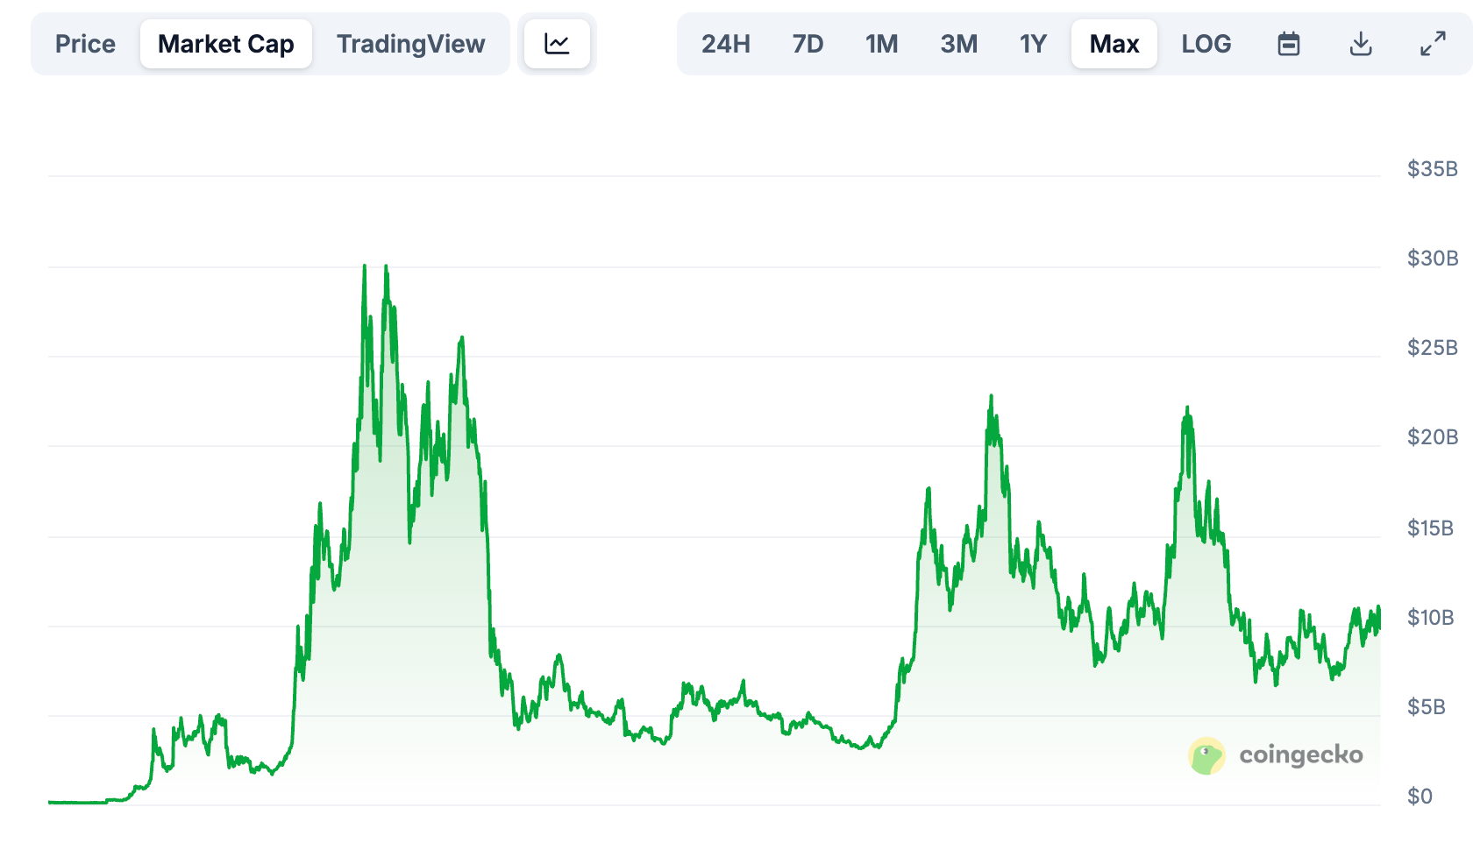This screenshot has height=843, width=1473.
Task: Click the chart's highest $30B peak
Action: click(366, 265)
